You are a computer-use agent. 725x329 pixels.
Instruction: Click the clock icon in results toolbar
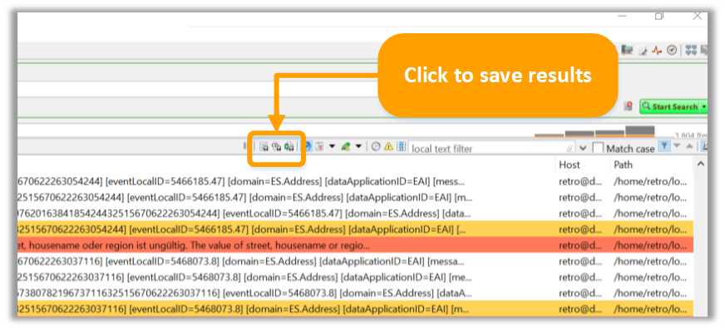[376, 146]
